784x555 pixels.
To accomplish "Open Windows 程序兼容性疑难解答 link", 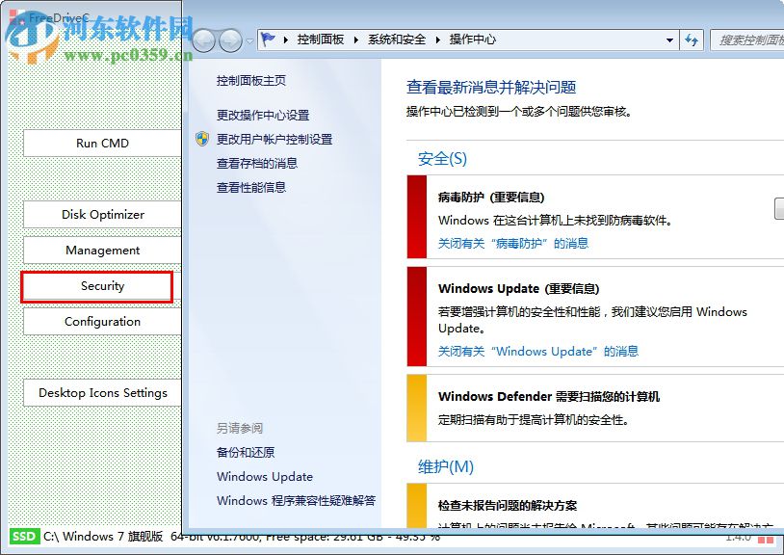I will pos(296,500).
